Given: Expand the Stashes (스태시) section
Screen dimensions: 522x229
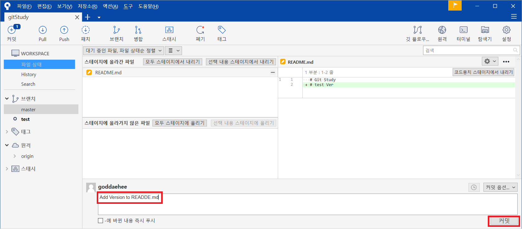Looking at the screenshot, I should (x=7, y=169).
